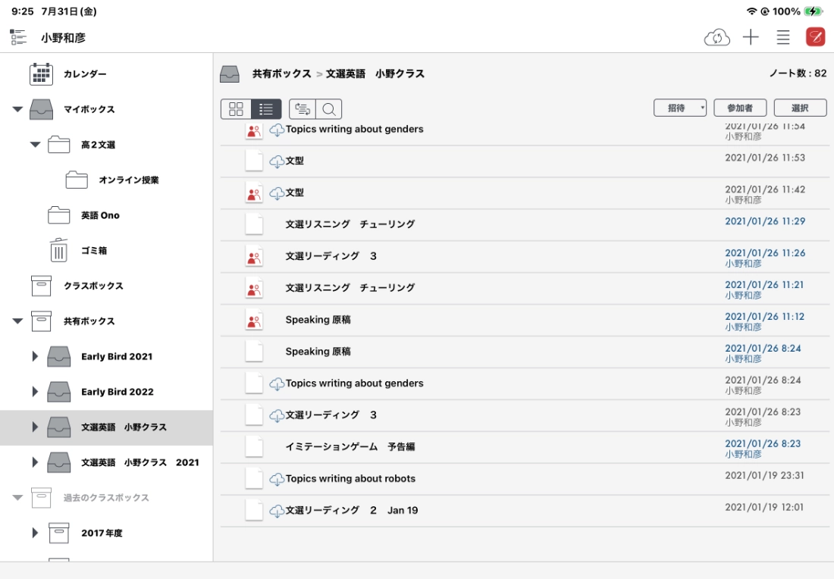Click the 英語 Ono folder icon
Viewport: 834px width, 579px height.
coord(58,215)
